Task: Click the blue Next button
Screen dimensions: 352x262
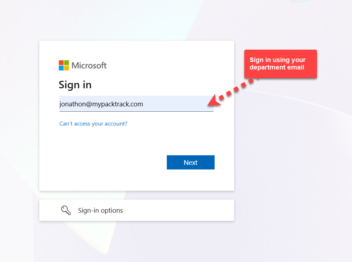Action: 191,162
